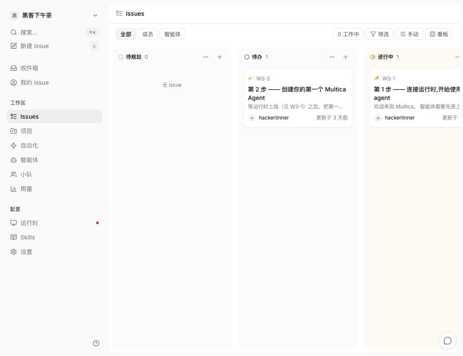The image size is (463, 356).
Task: Open the 筛选 filter dropdown
Action: click(x=380, y=34)
